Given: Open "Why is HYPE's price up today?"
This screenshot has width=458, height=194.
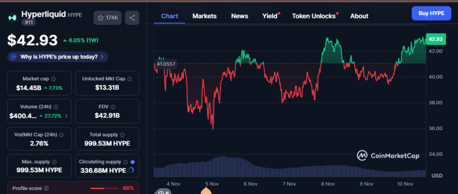Looking at the screenshot, I should (x=57, y=57).
